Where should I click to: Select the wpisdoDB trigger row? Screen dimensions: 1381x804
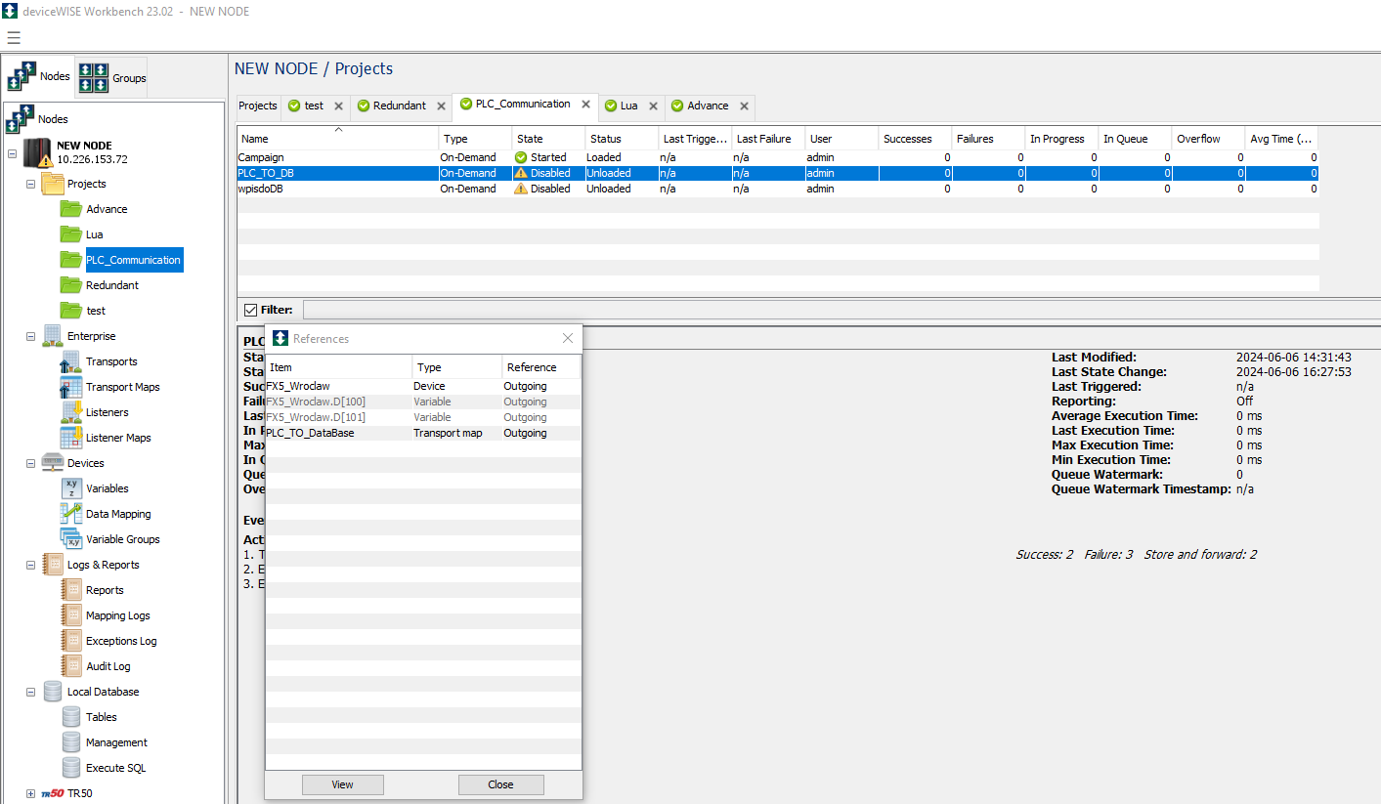click(x=778, y=189)
